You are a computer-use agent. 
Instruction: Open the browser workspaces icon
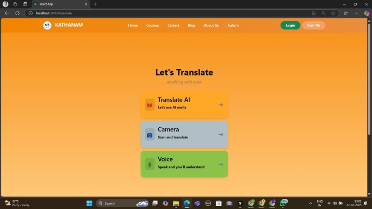tap(15, 4)
